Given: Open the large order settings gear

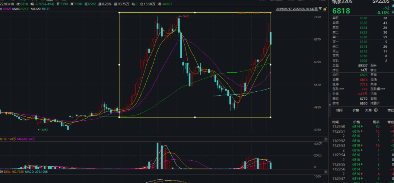Looking at the screenshot, I should tap(376, 110).
